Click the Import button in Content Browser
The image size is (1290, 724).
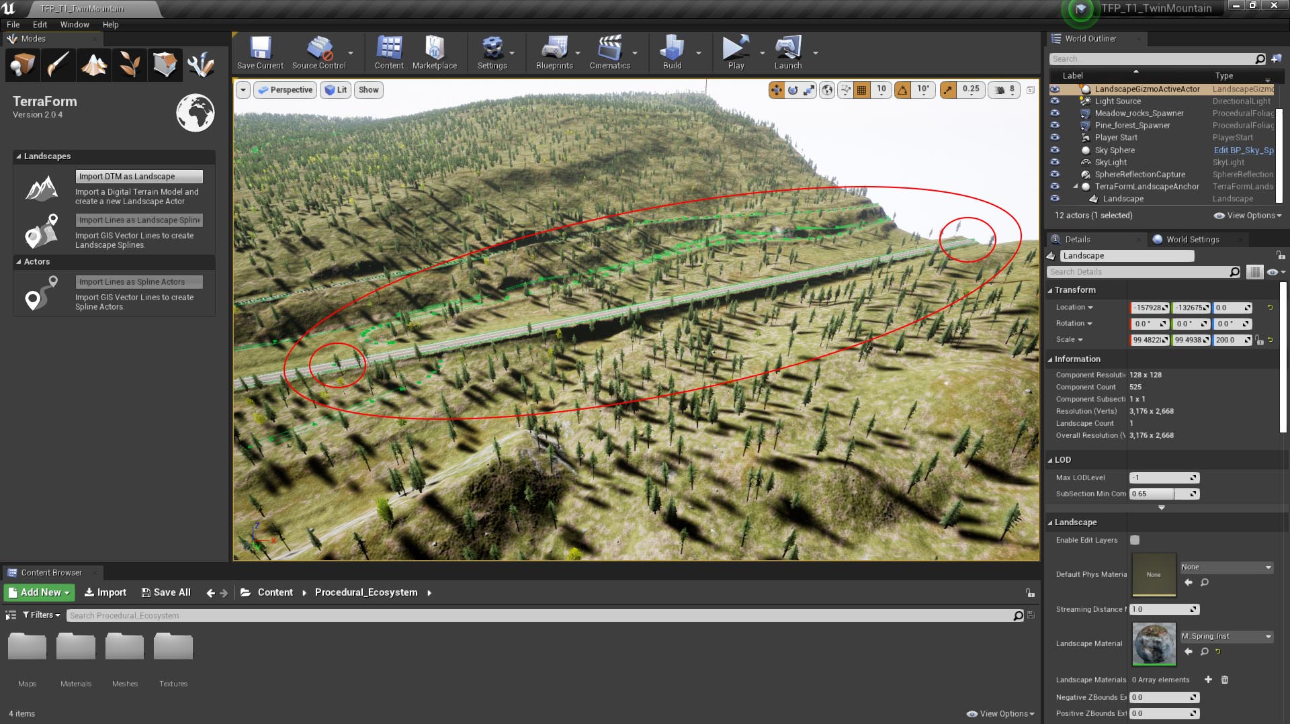tap(105, 592)
